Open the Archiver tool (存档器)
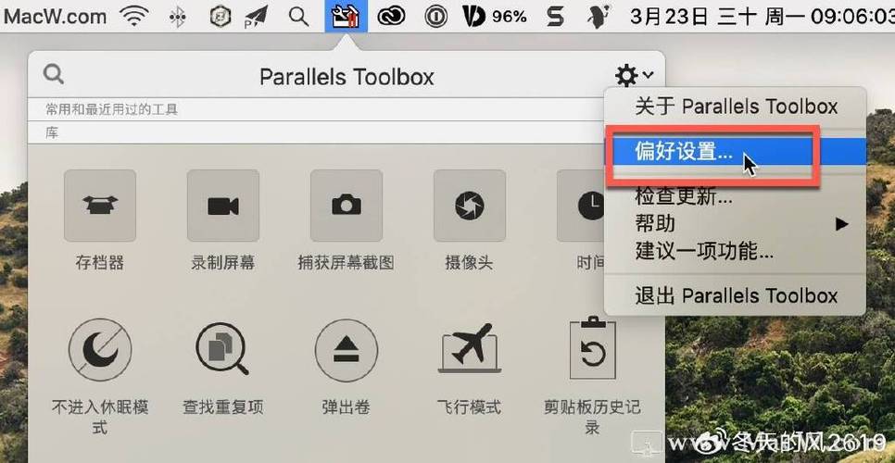 (x=100, y=206)
